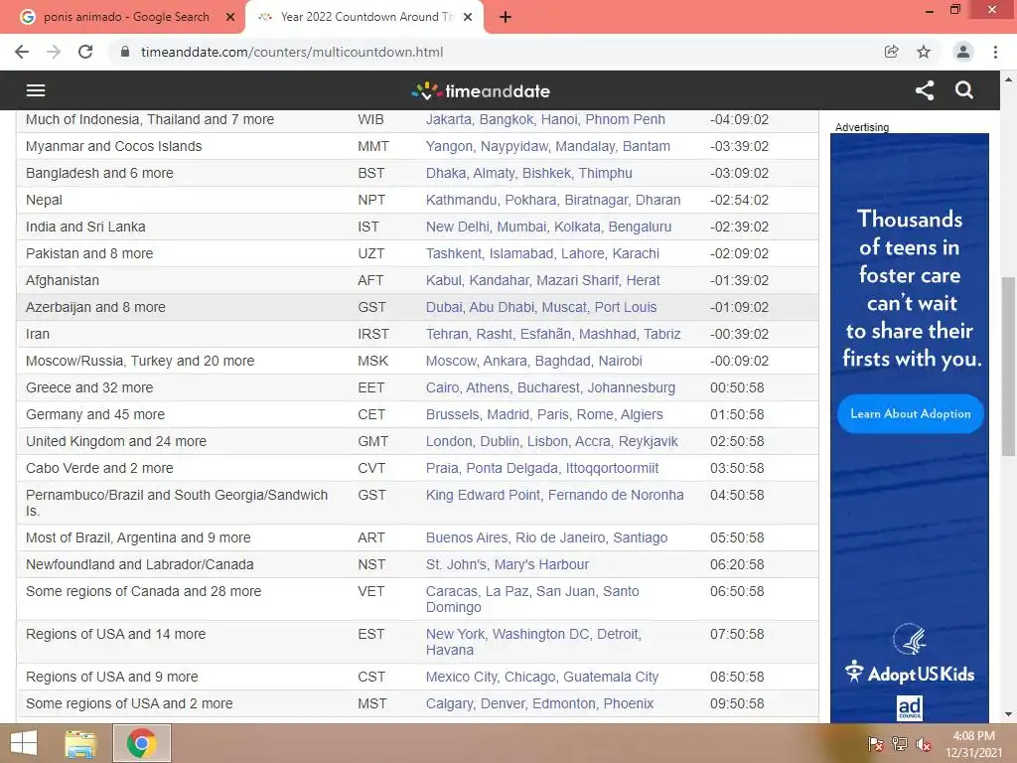Click the countdown value -00:09:02
This screenshot has width=1017, height=763.
point(739,361)
